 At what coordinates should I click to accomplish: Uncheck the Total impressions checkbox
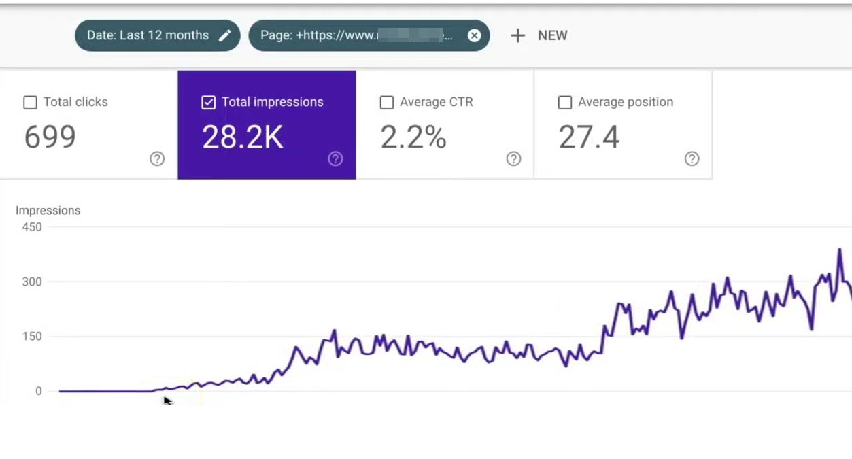(208, 103)
